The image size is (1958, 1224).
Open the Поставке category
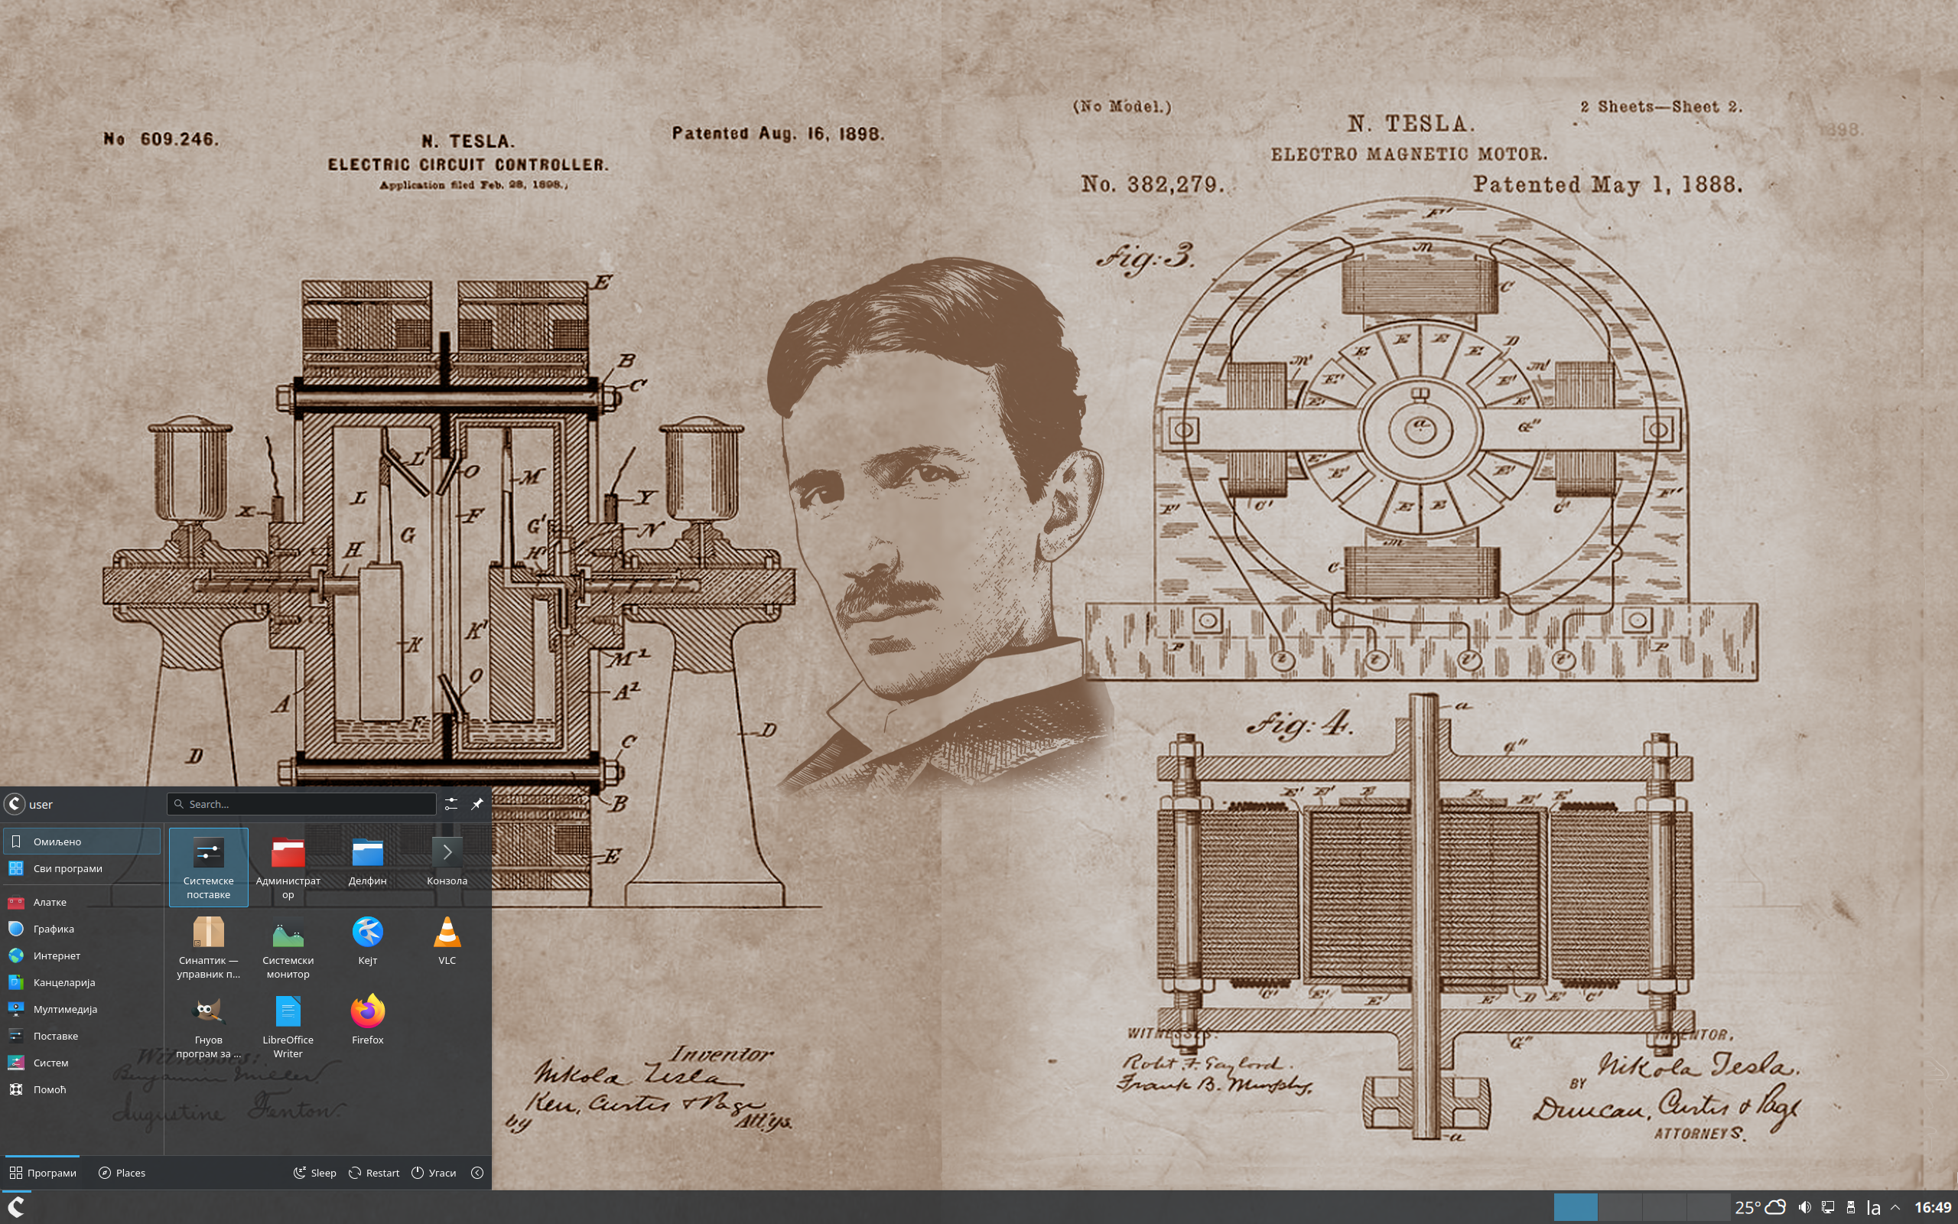[82, 1035]
